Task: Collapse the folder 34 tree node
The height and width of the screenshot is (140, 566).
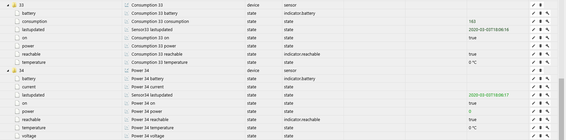Action: click(8, 71)
